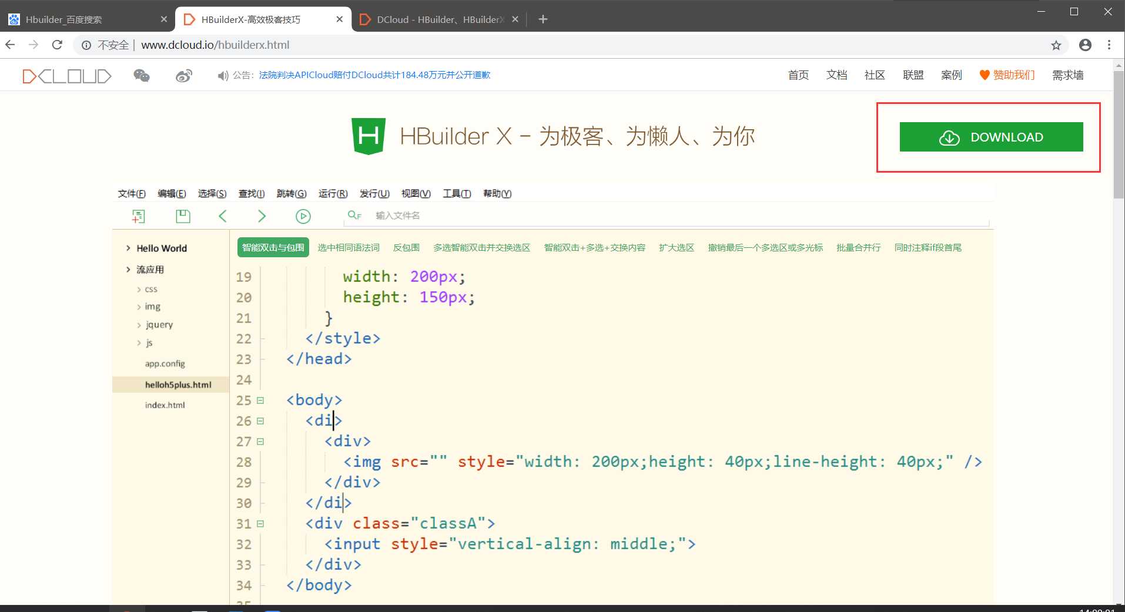The height and width of the screenshot is (612, 1125).
Task: Collapse the fold marker on line 31
Action: 260,524
